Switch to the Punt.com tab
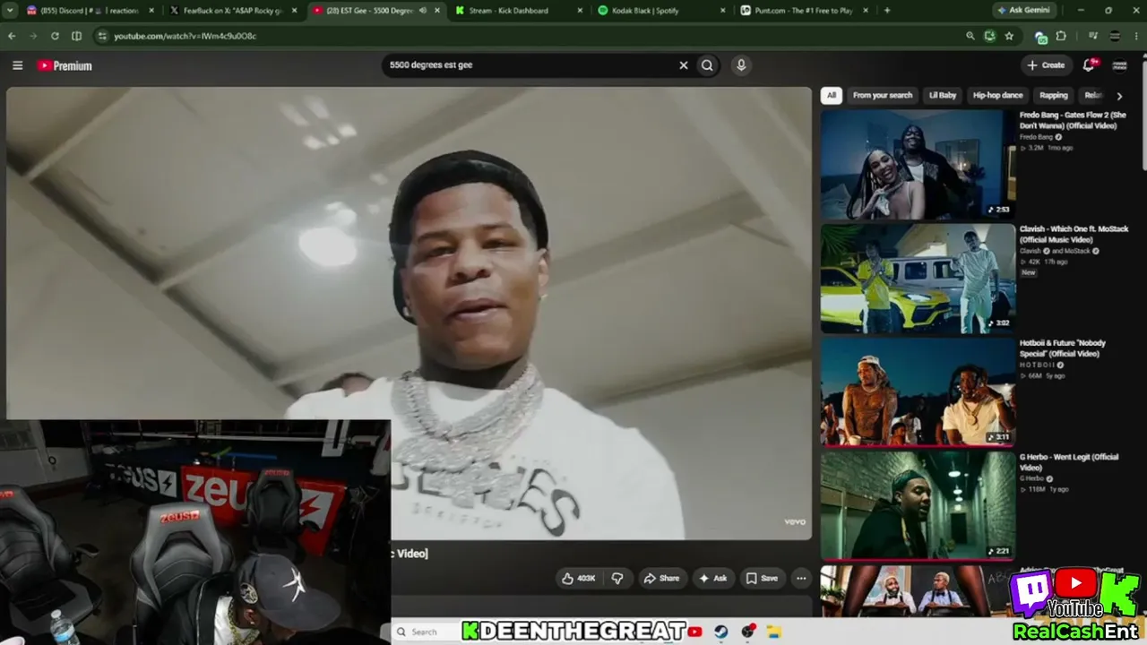Image resolution: width=1147 pixels, height=645 pixels. (x=803, y=11)
